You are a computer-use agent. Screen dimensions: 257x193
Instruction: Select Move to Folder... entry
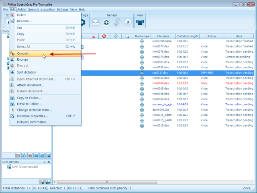45,104
